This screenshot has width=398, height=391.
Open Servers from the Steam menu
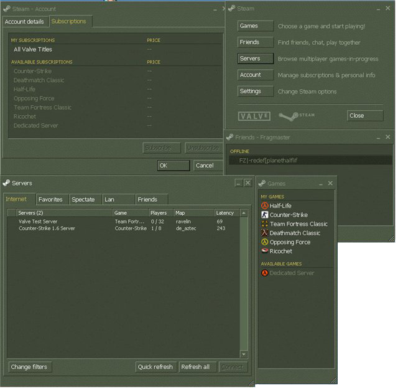click(x=256, y=59)
